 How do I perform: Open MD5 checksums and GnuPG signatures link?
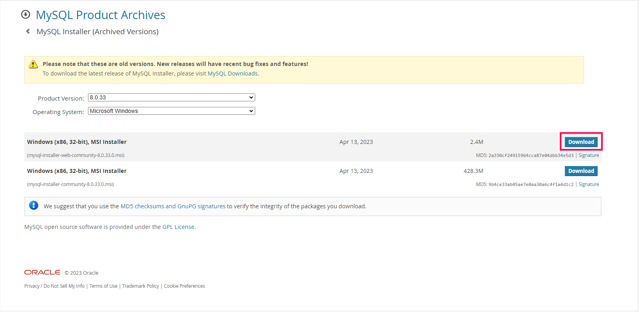pos(173,206)
